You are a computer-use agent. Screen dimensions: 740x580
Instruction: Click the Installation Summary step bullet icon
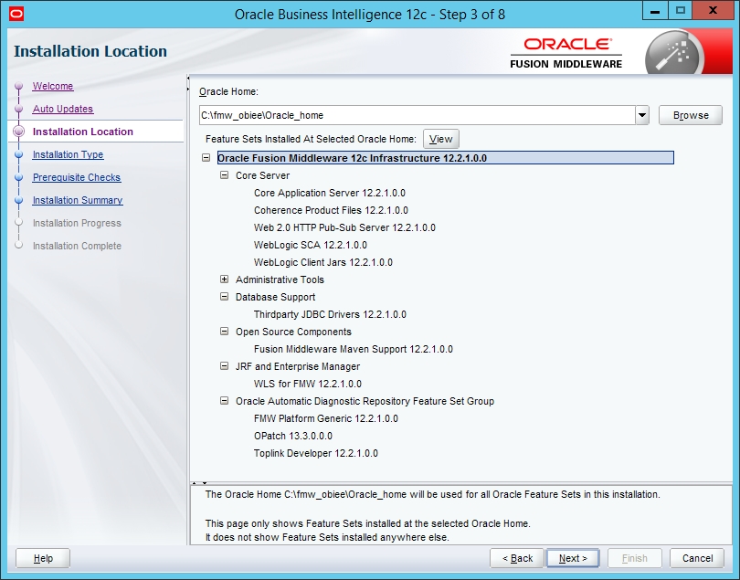tap(19, 200)
